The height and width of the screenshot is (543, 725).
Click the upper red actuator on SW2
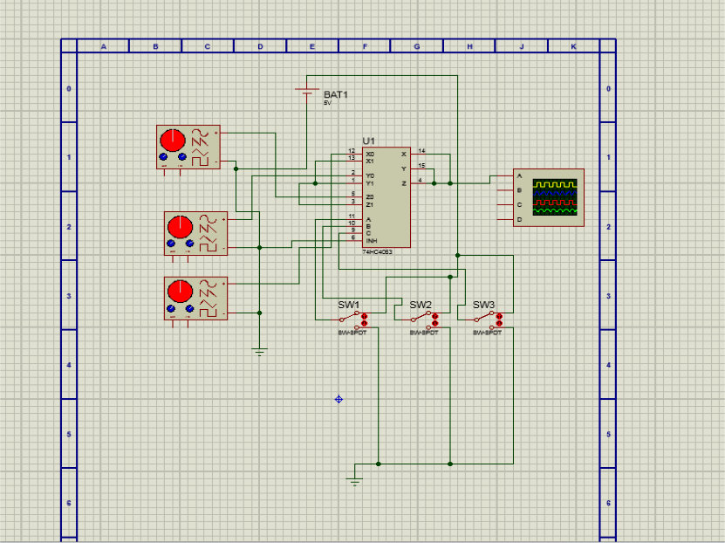435,316
